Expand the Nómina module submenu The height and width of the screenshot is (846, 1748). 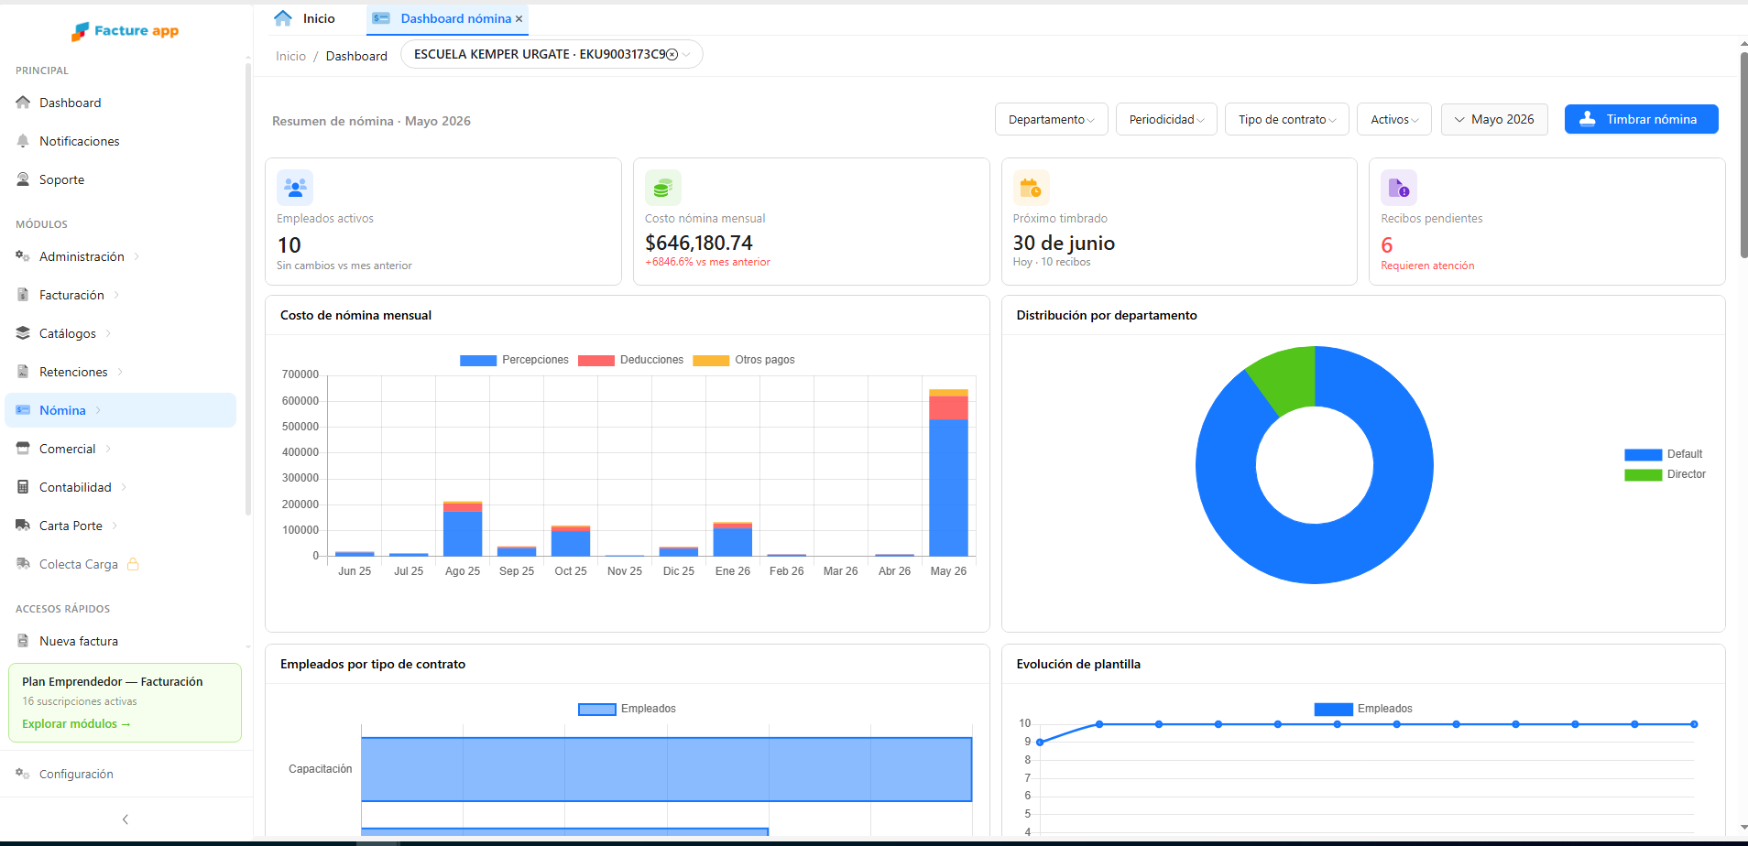click(x=98, y=410)
